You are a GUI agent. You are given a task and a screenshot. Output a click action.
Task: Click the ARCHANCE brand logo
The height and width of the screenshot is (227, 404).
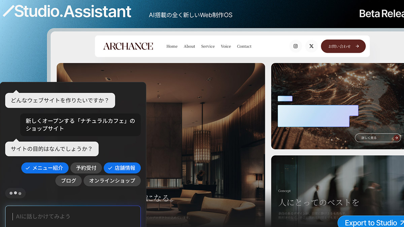click(x=128, y=46)
